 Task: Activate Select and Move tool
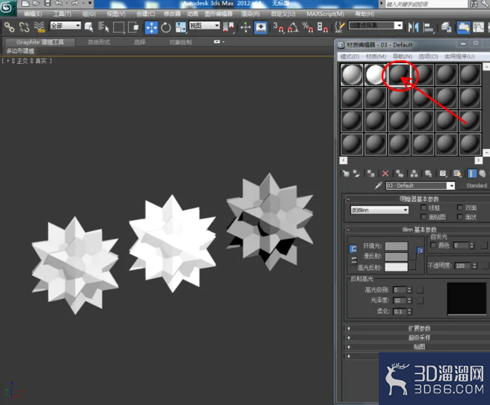(x=151, y=27)
